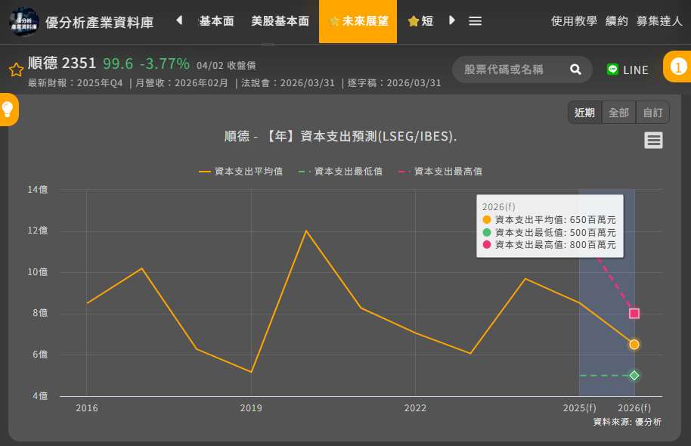The image size is (691, 446).
Task: Open the 未來展望 tab
Action: (x=358, y=21)
